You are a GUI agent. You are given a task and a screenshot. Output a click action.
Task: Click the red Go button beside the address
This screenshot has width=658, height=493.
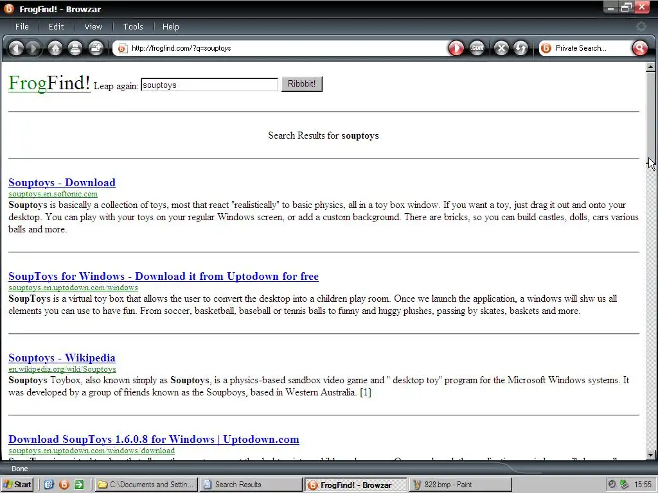[x=456, y=48]
